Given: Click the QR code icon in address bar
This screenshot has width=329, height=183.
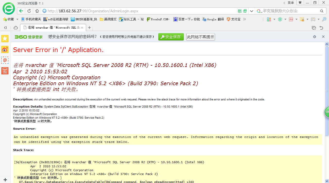Looking at the screenshot, I should point(240,11).
